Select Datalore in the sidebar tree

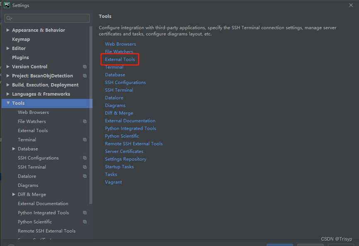pos(27,176)
